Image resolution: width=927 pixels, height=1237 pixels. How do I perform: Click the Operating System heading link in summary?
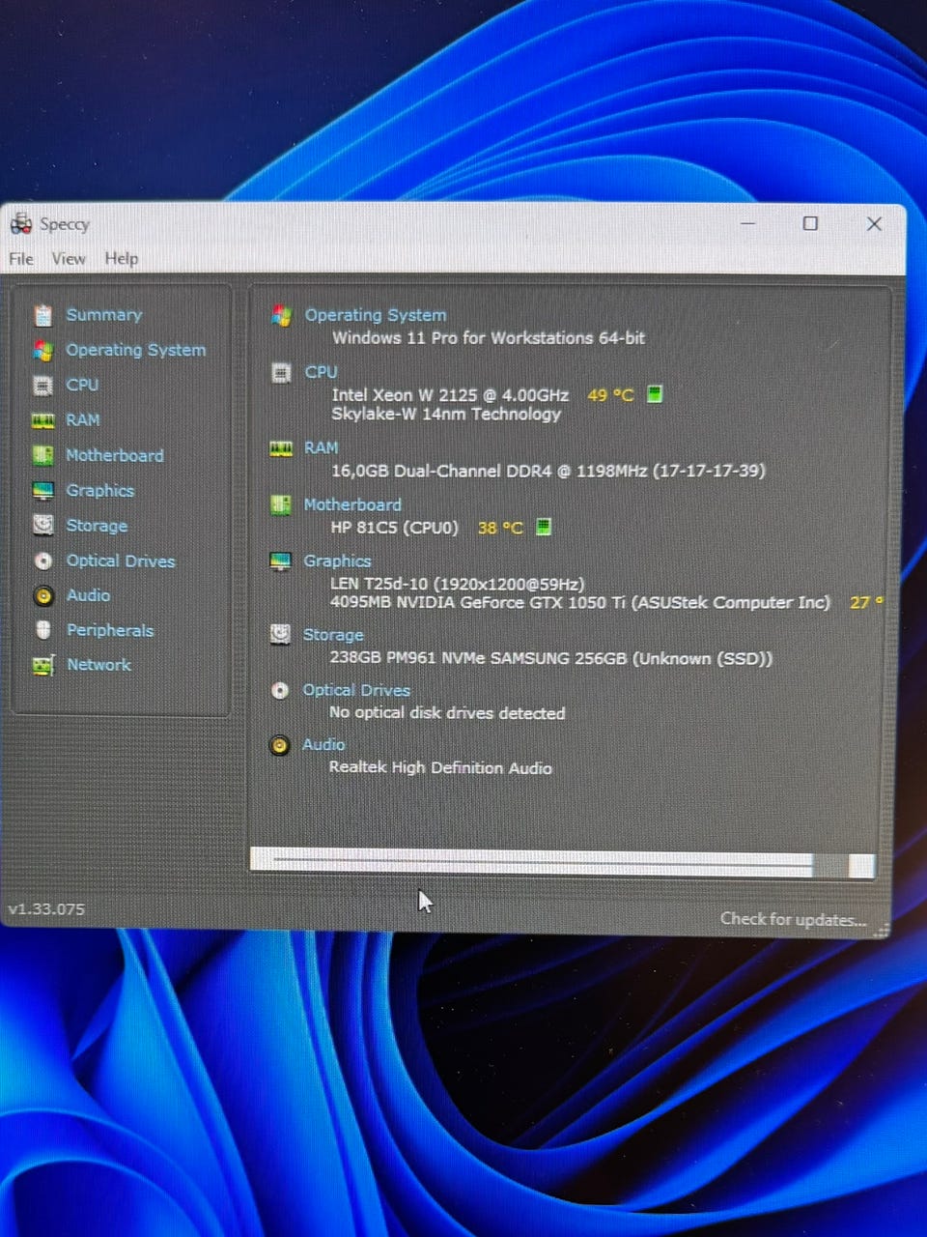tap(375, 315)
